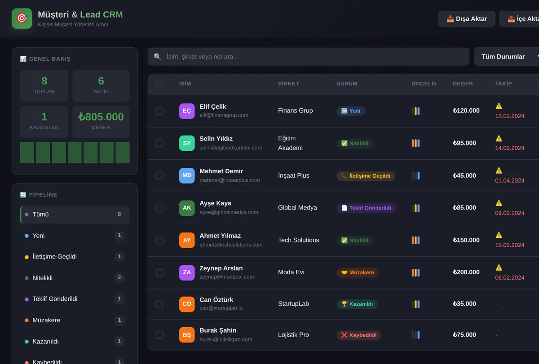Click Mehmet Demir's MD avatar

click(x=187, y=175)
